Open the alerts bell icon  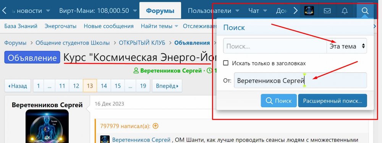(345, 11)
